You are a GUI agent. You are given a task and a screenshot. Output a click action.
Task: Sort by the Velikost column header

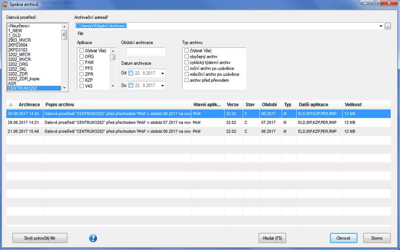point(367,104)
